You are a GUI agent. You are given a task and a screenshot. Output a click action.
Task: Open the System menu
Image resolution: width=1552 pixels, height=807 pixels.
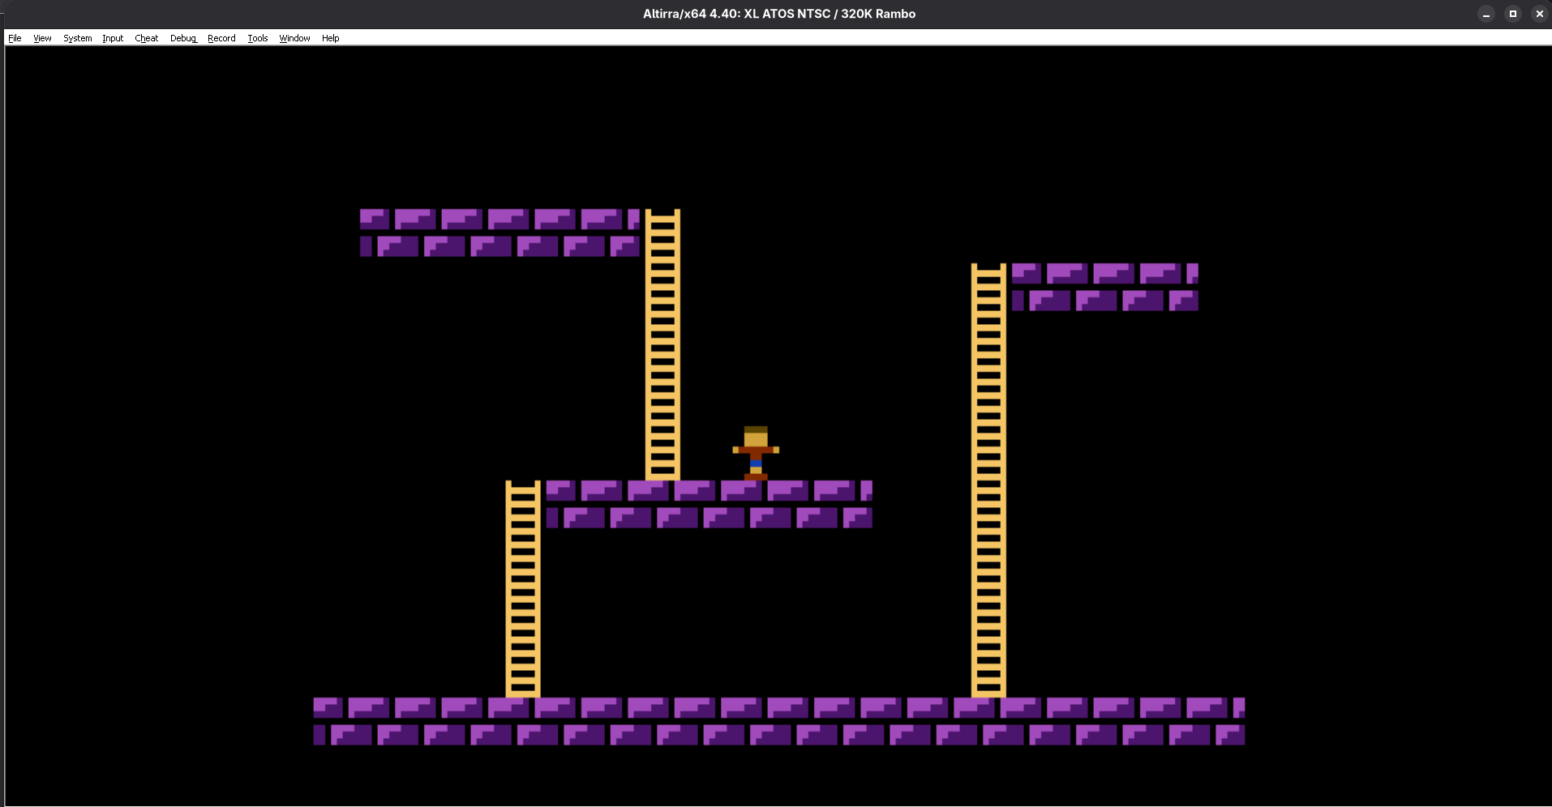tap(78, 38)
